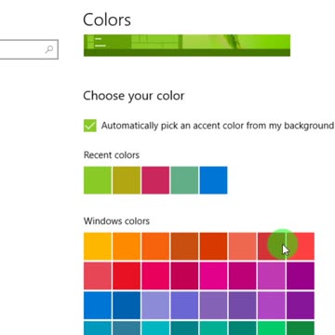Screen dimensions: 335x335
Task: Pick the last deep violet swatch in Windows colors third row
Action: tap(301, 305)
